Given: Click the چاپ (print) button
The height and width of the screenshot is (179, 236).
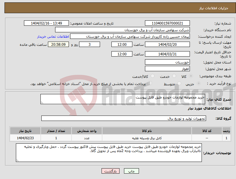Looking at the screenshot, I should point(131,171).
